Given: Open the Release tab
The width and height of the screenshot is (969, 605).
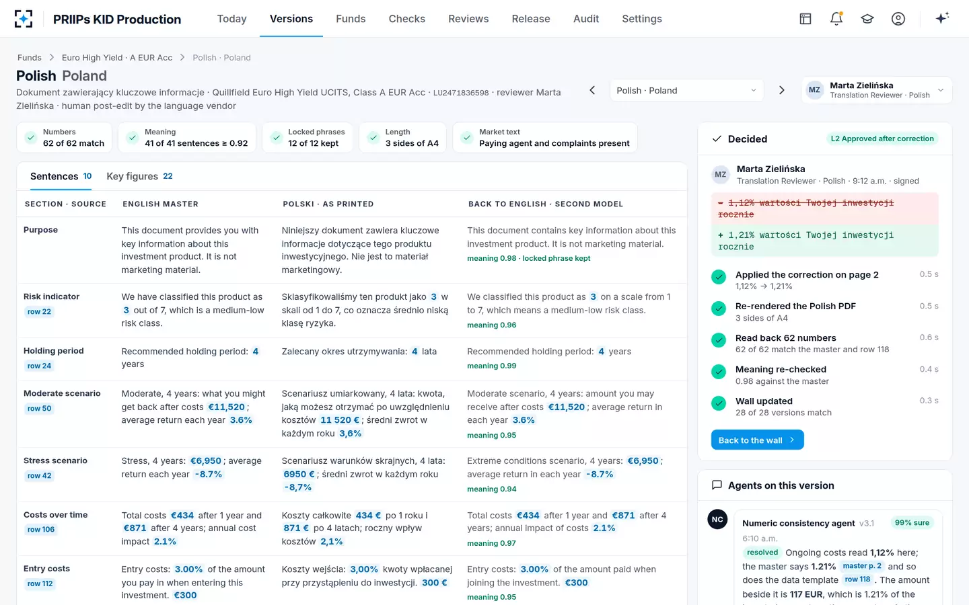Looking at the screenshot, I should (x=531, y=19).
